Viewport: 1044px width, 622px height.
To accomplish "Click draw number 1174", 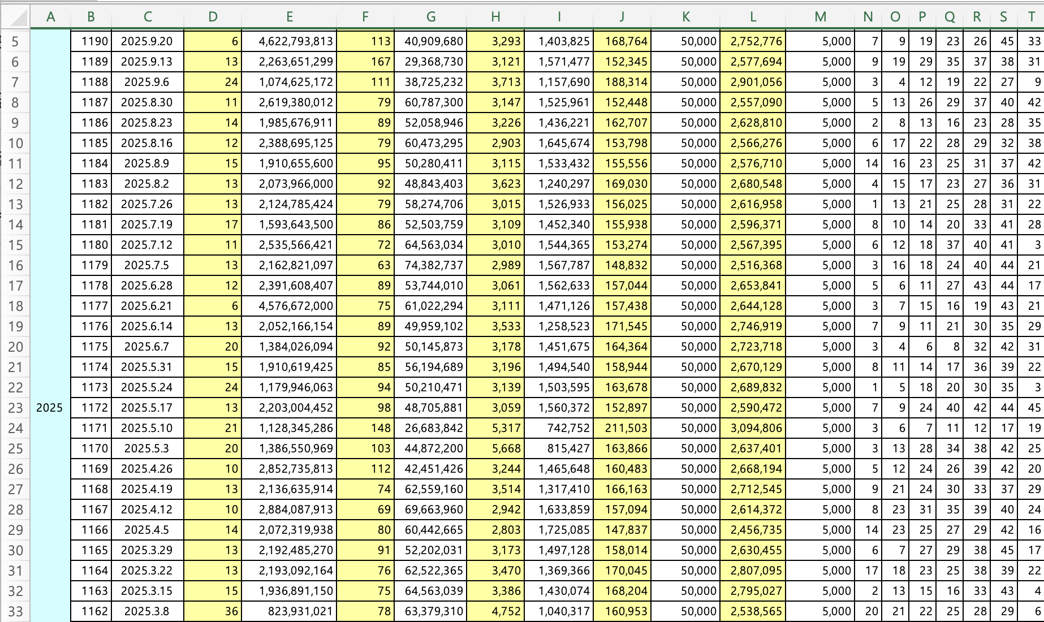I will coord(91,367).
